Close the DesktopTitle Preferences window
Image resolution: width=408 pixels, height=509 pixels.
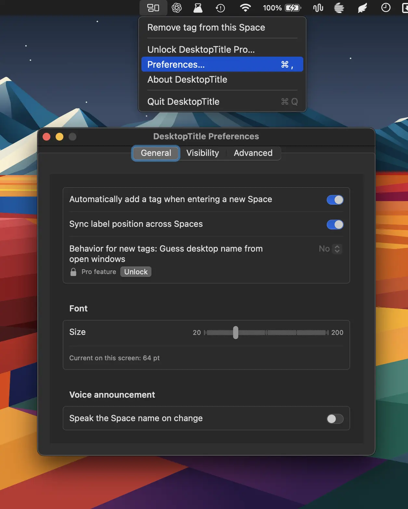tap(46, 137)
